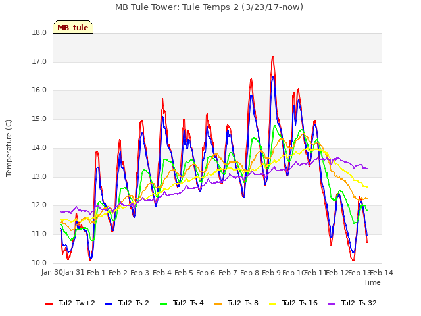The height and width of the screenshot is (316, 421).
Task: Click the Feb 9 date tick label
Action: point(271,273)
